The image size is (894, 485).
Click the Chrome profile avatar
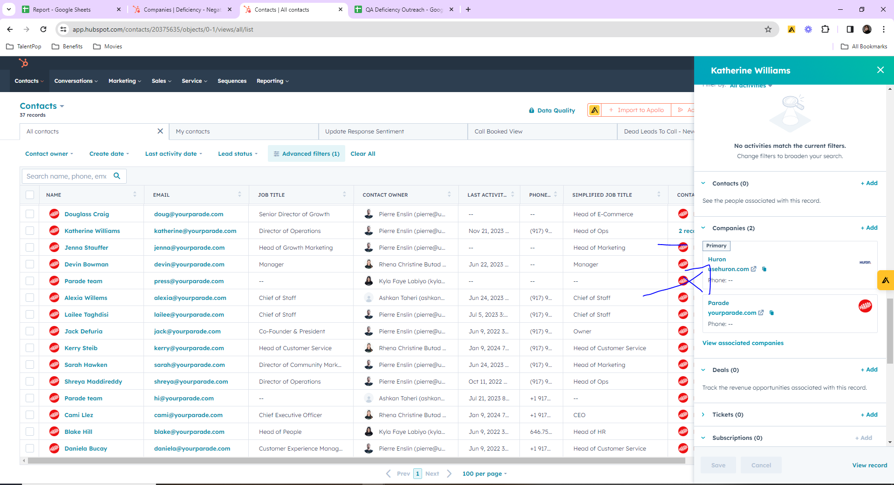click(867, 29)
